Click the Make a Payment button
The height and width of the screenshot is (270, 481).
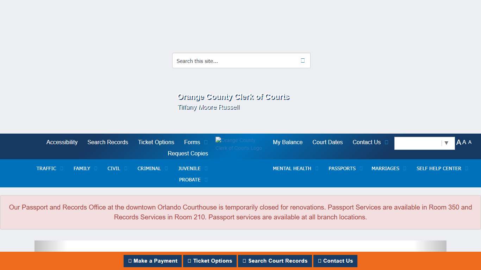pyautogui.click(x=152, y=261)
